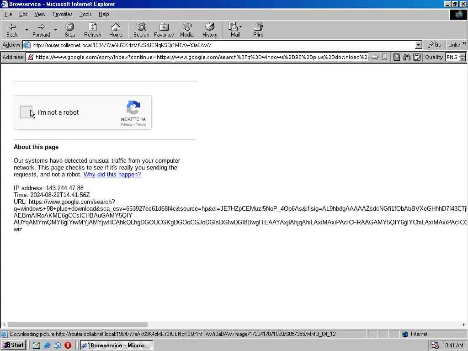Go back with the Back arrow

12,30
